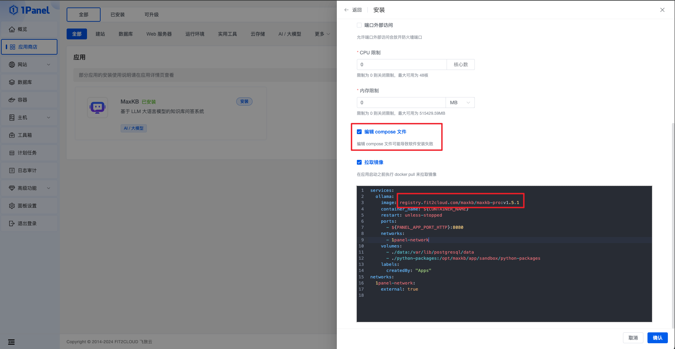Filter apps by 建站 category

(x=100, y=34)
